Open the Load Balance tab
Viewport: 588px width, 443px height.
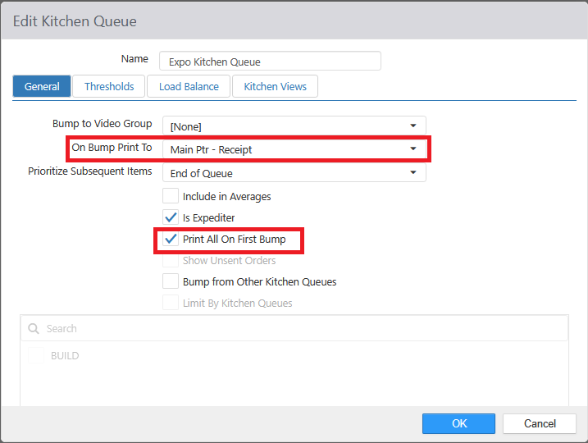click(x=189, y=86)
